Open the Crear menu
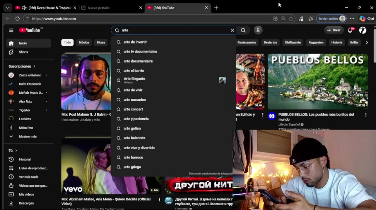Image resolution: width=376 pixels, height=210 pixels. [x=334, y=30]
